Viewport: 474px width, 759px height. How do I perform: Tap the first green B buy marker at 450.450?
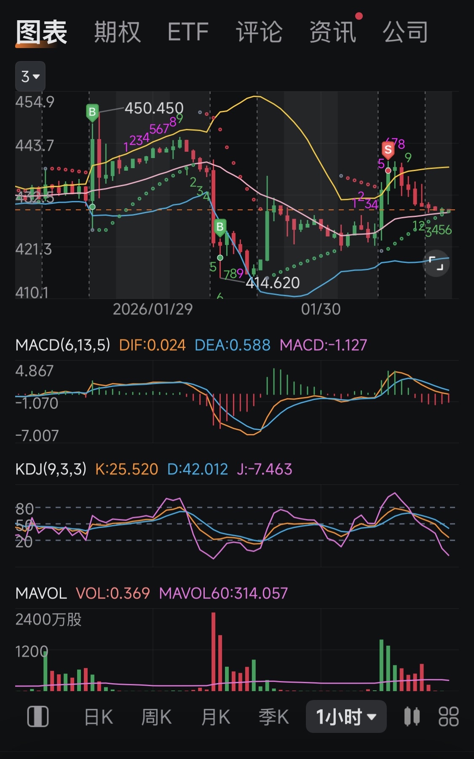tap(92, 113)
